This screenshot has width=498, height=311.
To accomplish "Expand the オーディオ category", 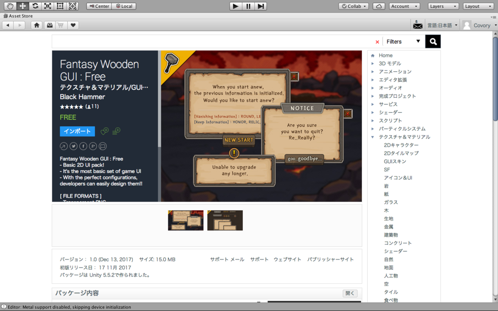I will pyautogui.click(x=373, y=88).
